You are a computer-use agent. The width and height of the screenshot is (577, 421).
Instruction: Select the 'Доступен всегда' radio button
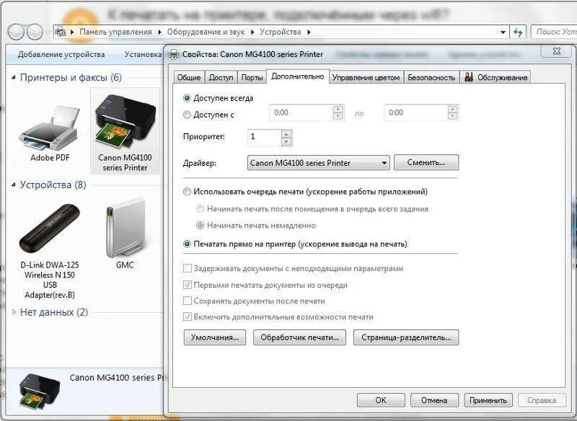[x=187, y=98]
